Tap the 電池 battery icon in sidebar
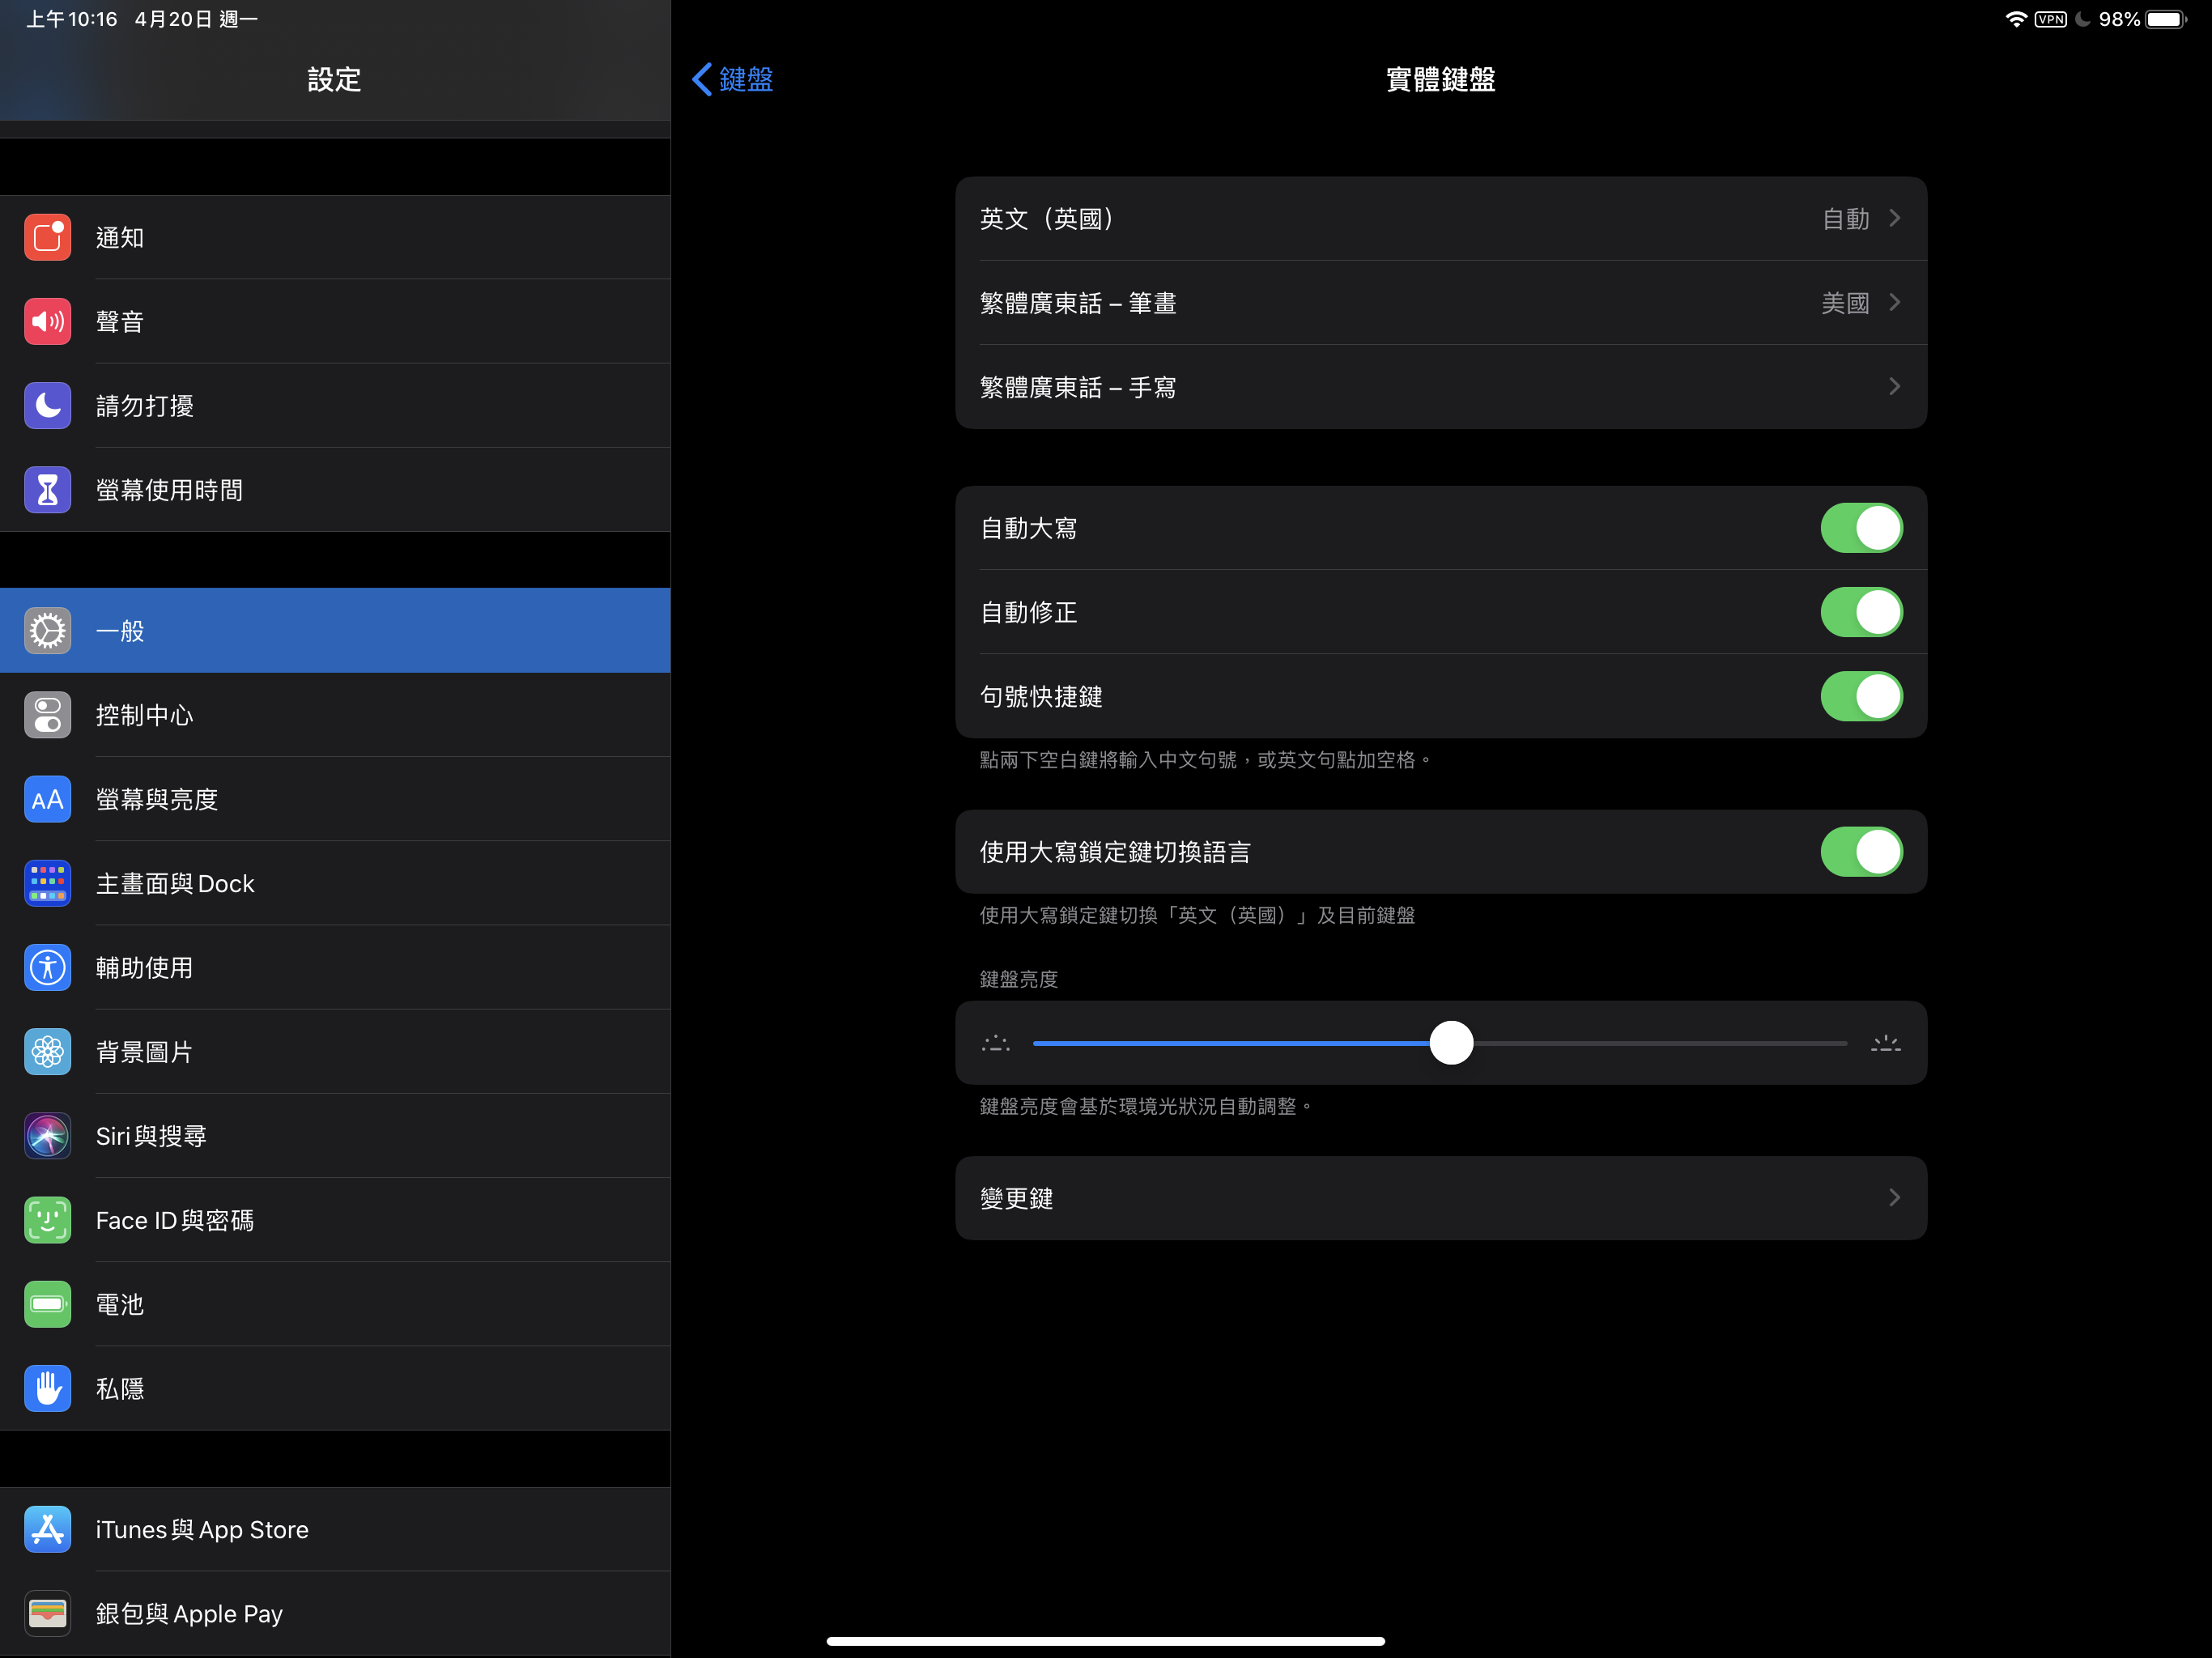 pyautogui.click(x=47, y=1304)
